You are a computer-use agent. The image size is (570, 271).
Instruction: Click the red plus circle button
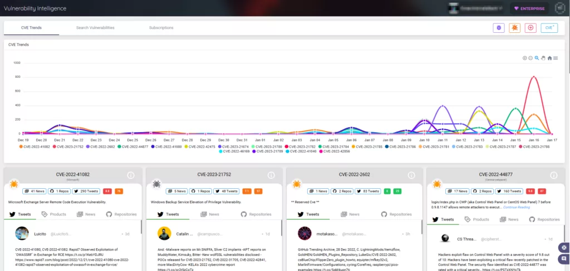coord(530,28)
